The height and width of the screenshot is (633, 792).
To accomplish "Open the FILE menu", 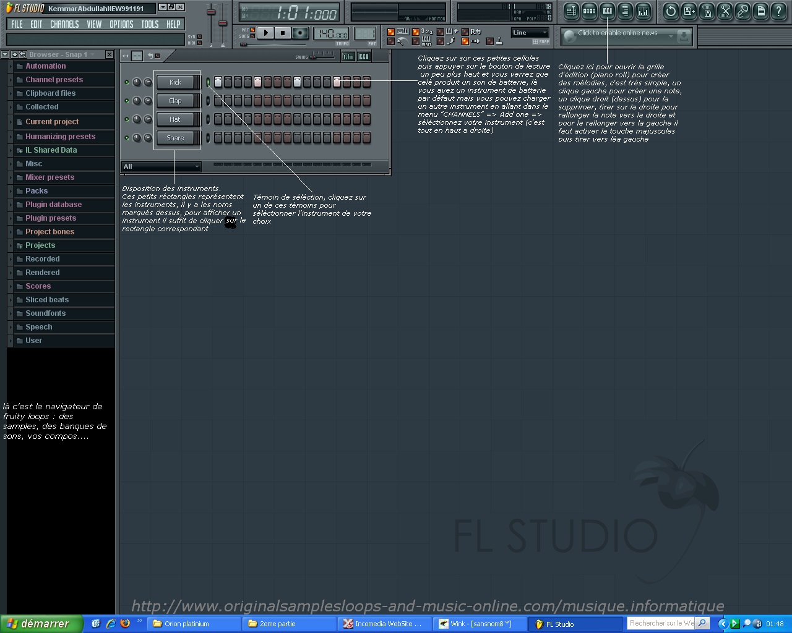I will (17, 24).
